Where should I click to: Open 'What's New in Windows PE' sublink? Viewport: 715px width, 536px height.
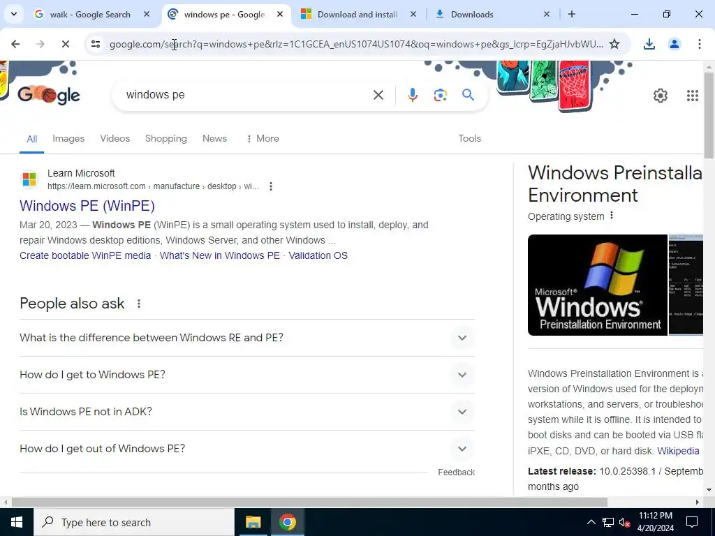[220, 255]
